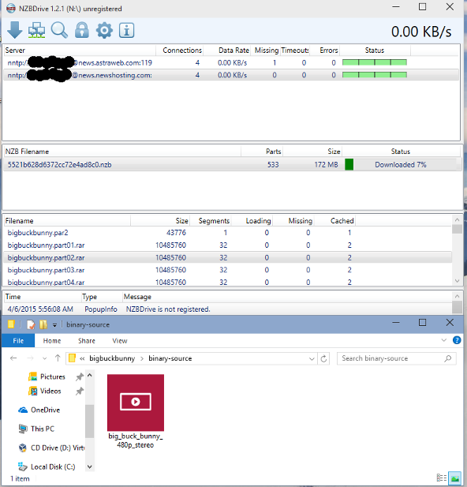Expand the Explorer ribbon chevron
This screenshot has width=467, height=487.
[x=443, y=340]
